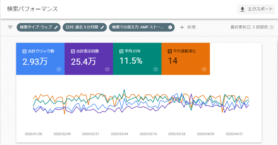The width and height of the screenshot is (278, 145).
Task: Edit the 日付: 過去3か月間 filter chip
Action: point(85,27)
